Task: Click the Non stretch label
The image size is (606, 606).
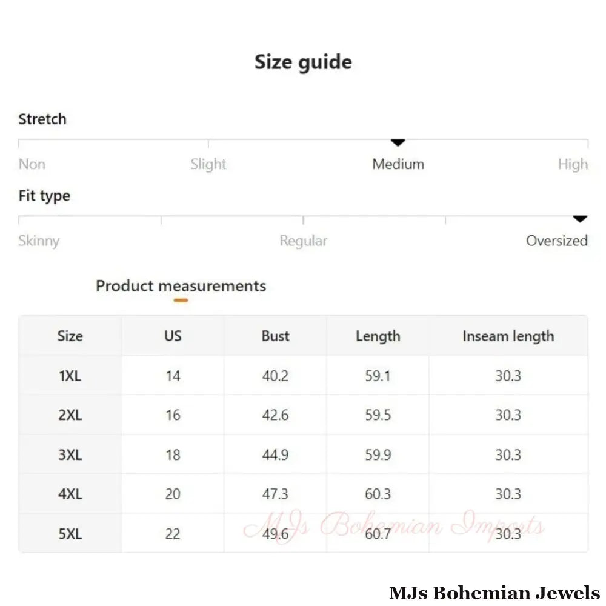Action: (x=32, y=164)
